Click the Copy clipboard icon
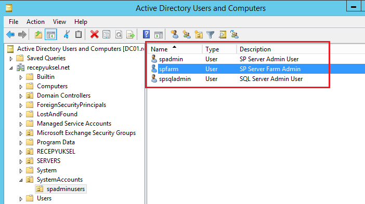365x204 pixels. pos(79,34)
